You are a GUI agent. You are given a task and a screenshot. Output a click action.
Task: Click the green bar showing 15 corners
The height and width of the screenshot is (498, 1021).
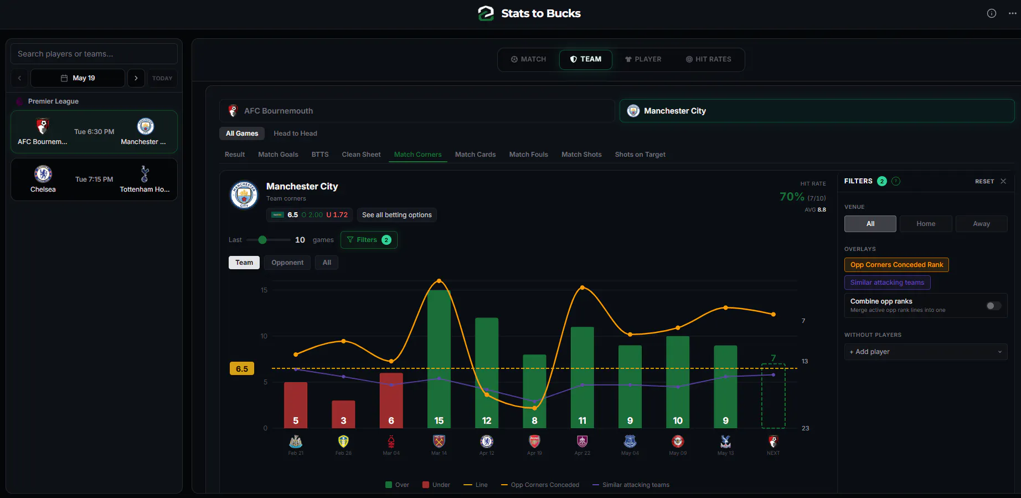click(439, 359)
